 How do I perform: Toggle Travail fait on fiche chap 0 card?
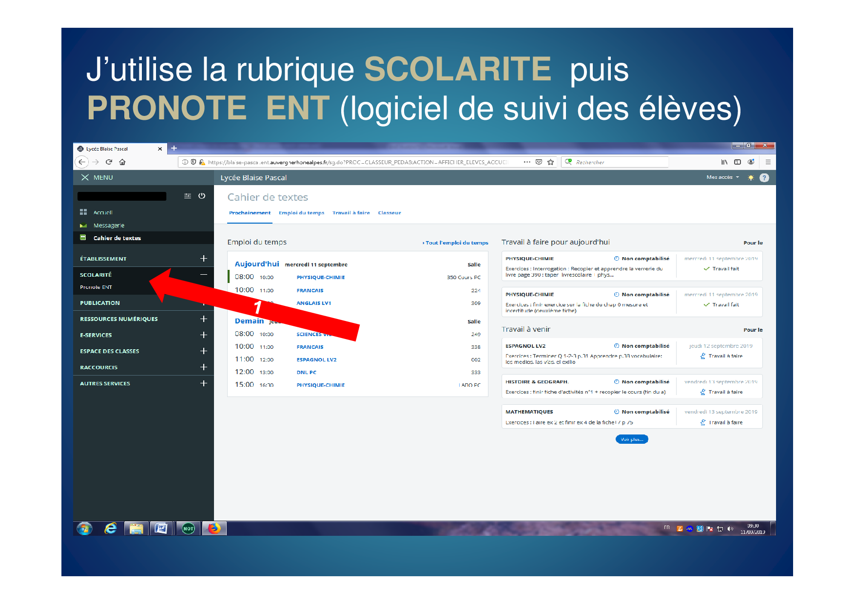(x=721, y=305)
